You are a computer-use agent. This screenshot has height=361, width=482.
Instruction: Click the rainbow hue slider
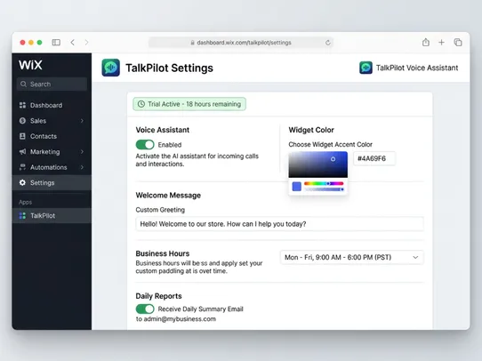click(324, 183)
